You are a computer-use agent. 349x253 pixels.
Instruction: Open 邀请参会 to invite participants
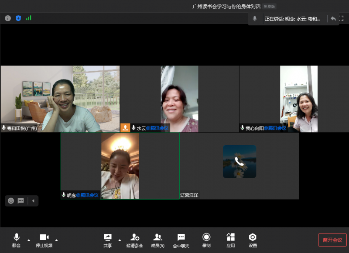(x=135, y=240)
